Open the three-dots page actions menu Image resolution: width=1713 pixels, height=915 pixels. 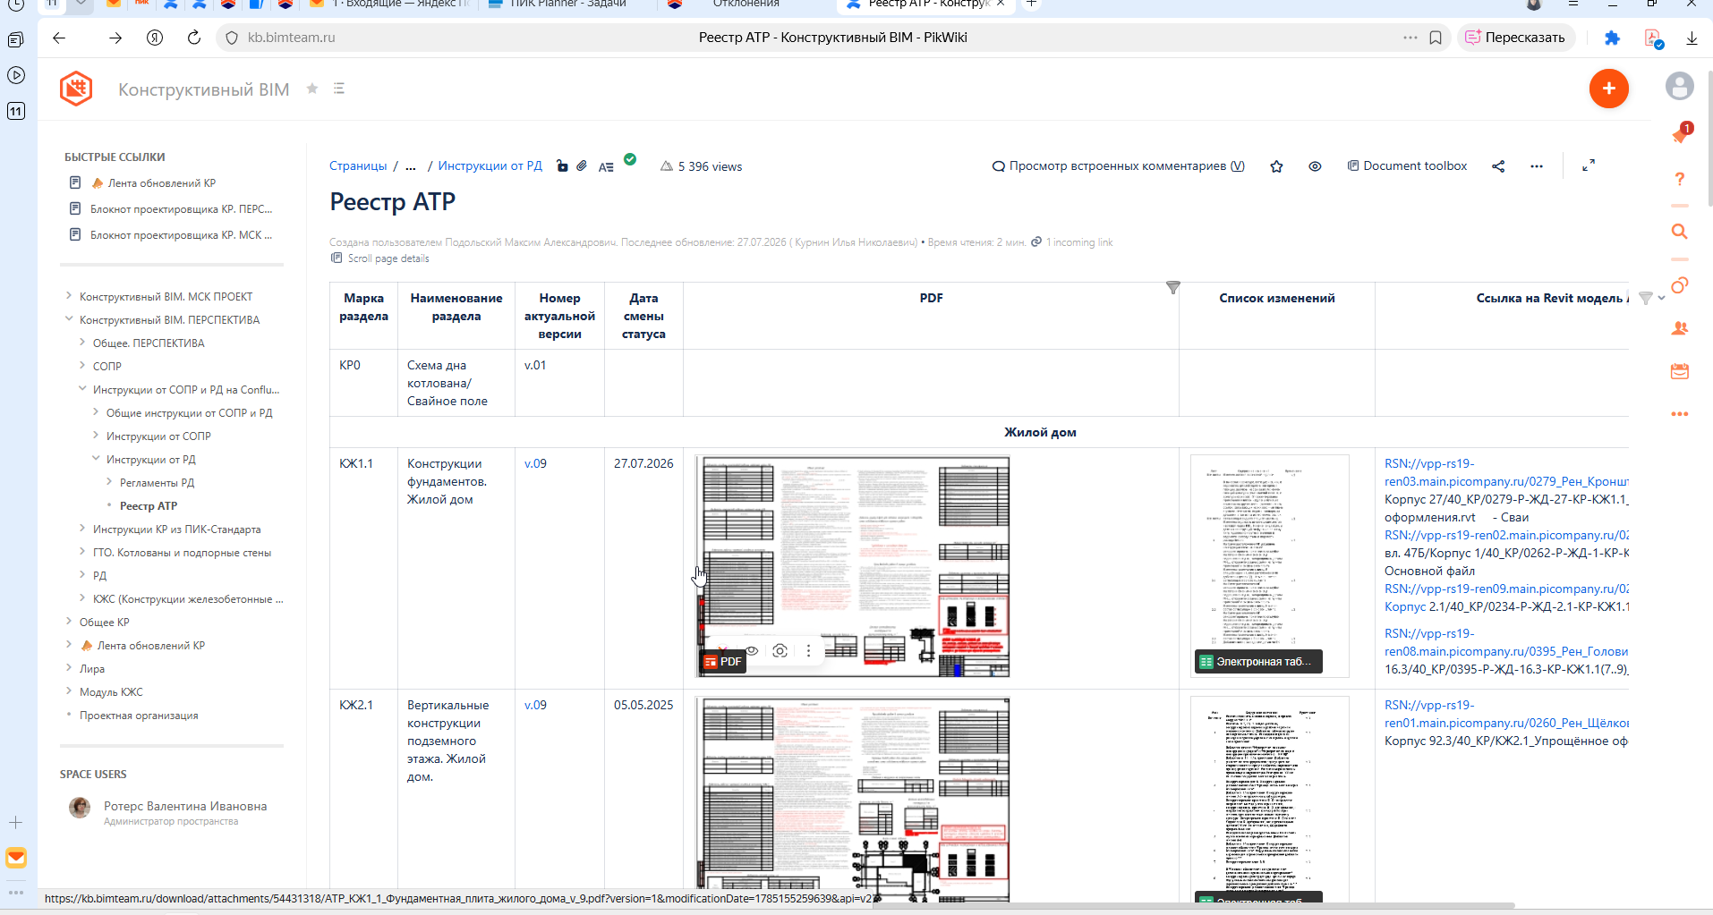coord(1537,166)
